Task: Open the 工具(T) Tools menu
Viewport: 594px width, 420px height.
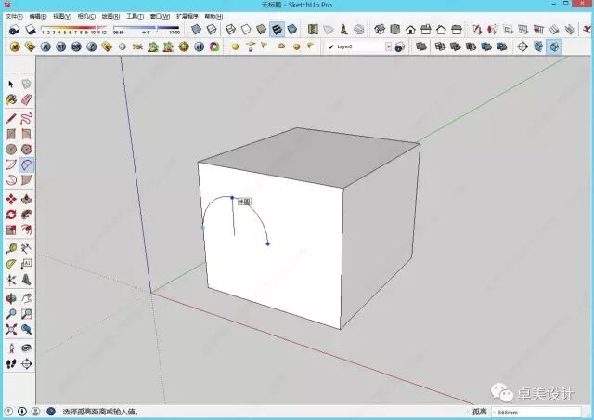Action: tap(135, 17)
